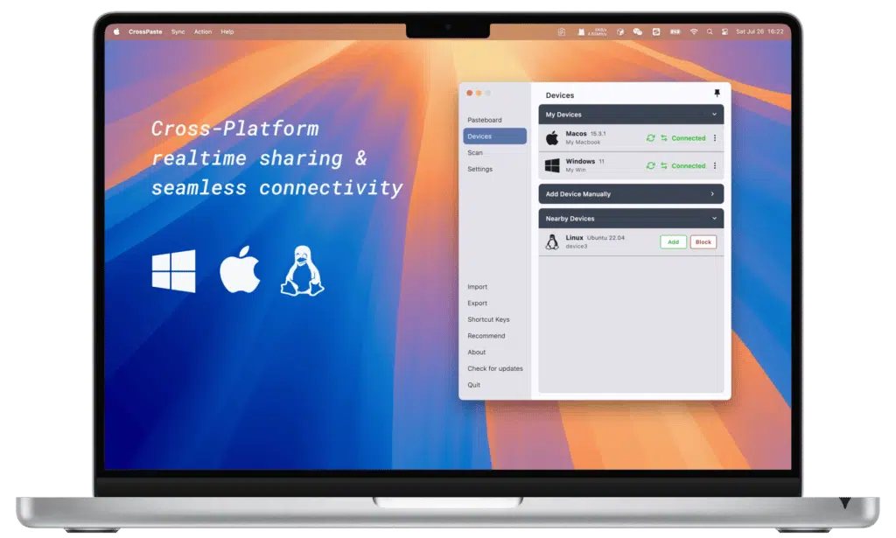Open the Sync menu in menu bar

point(178,31)
